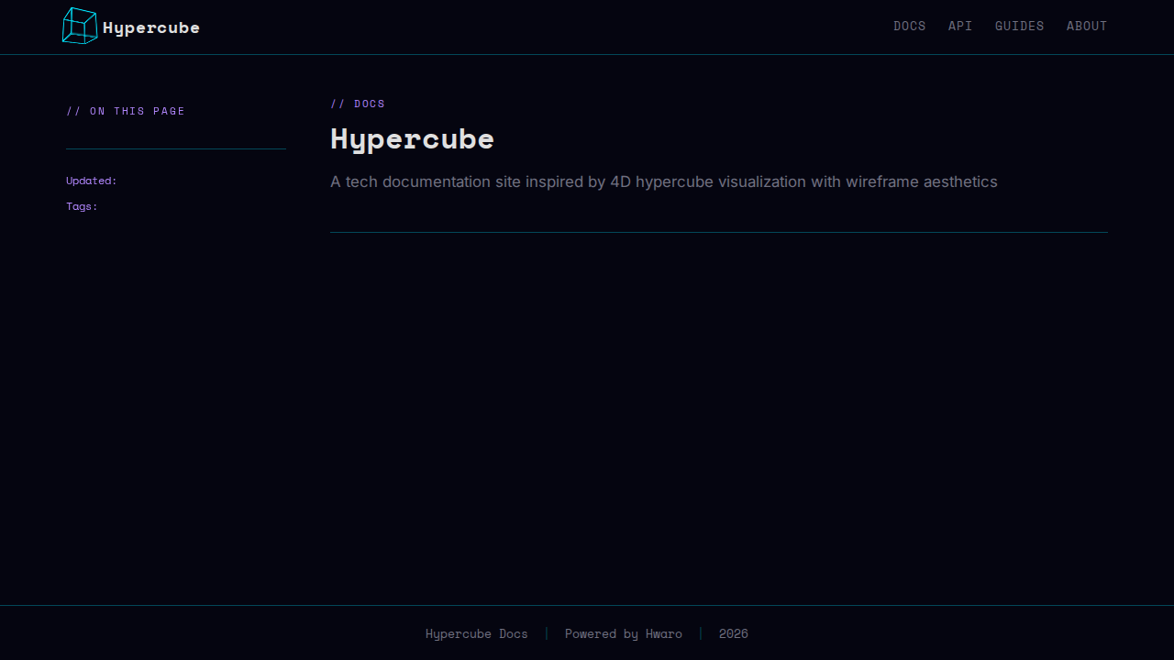Click the Hypercube page title heading
The height and width of the screenshot is (660, 1174).
point(412,139)
